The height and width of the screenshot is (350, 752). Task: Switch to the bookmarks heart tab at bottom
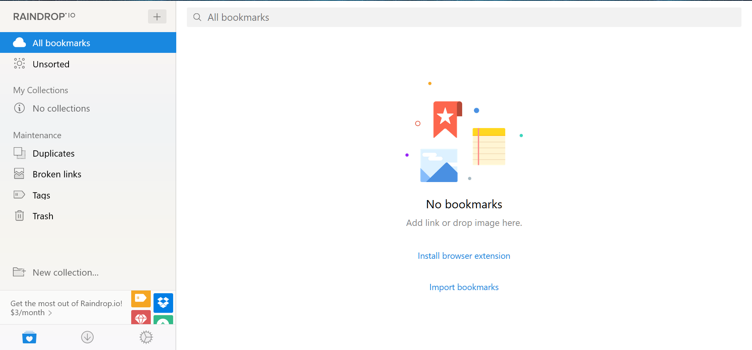[29, 337]
